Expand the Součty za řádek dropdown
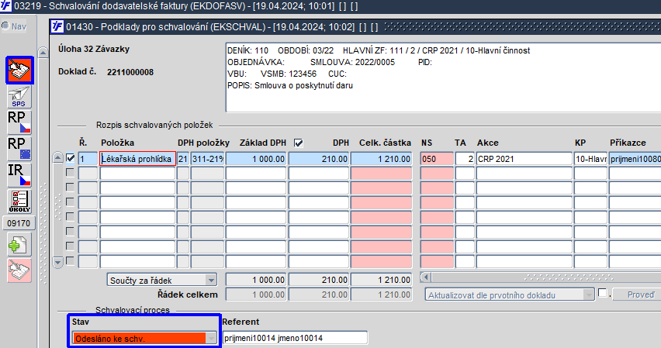This screenshot has height=348, width=661. 211,280
